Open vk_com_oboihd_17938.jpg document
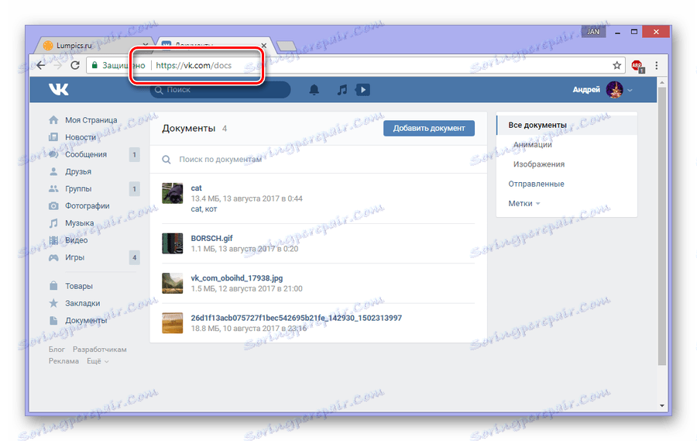The height and width of the screenshot is (441, 697). [236, 278]
